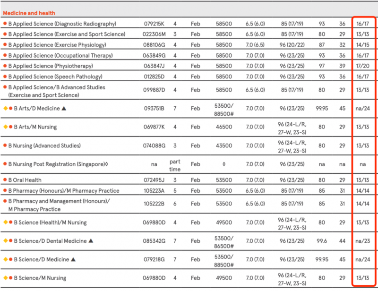
Task: Click the duration 6 in Pharmacy and Management row
Action: 175,204
